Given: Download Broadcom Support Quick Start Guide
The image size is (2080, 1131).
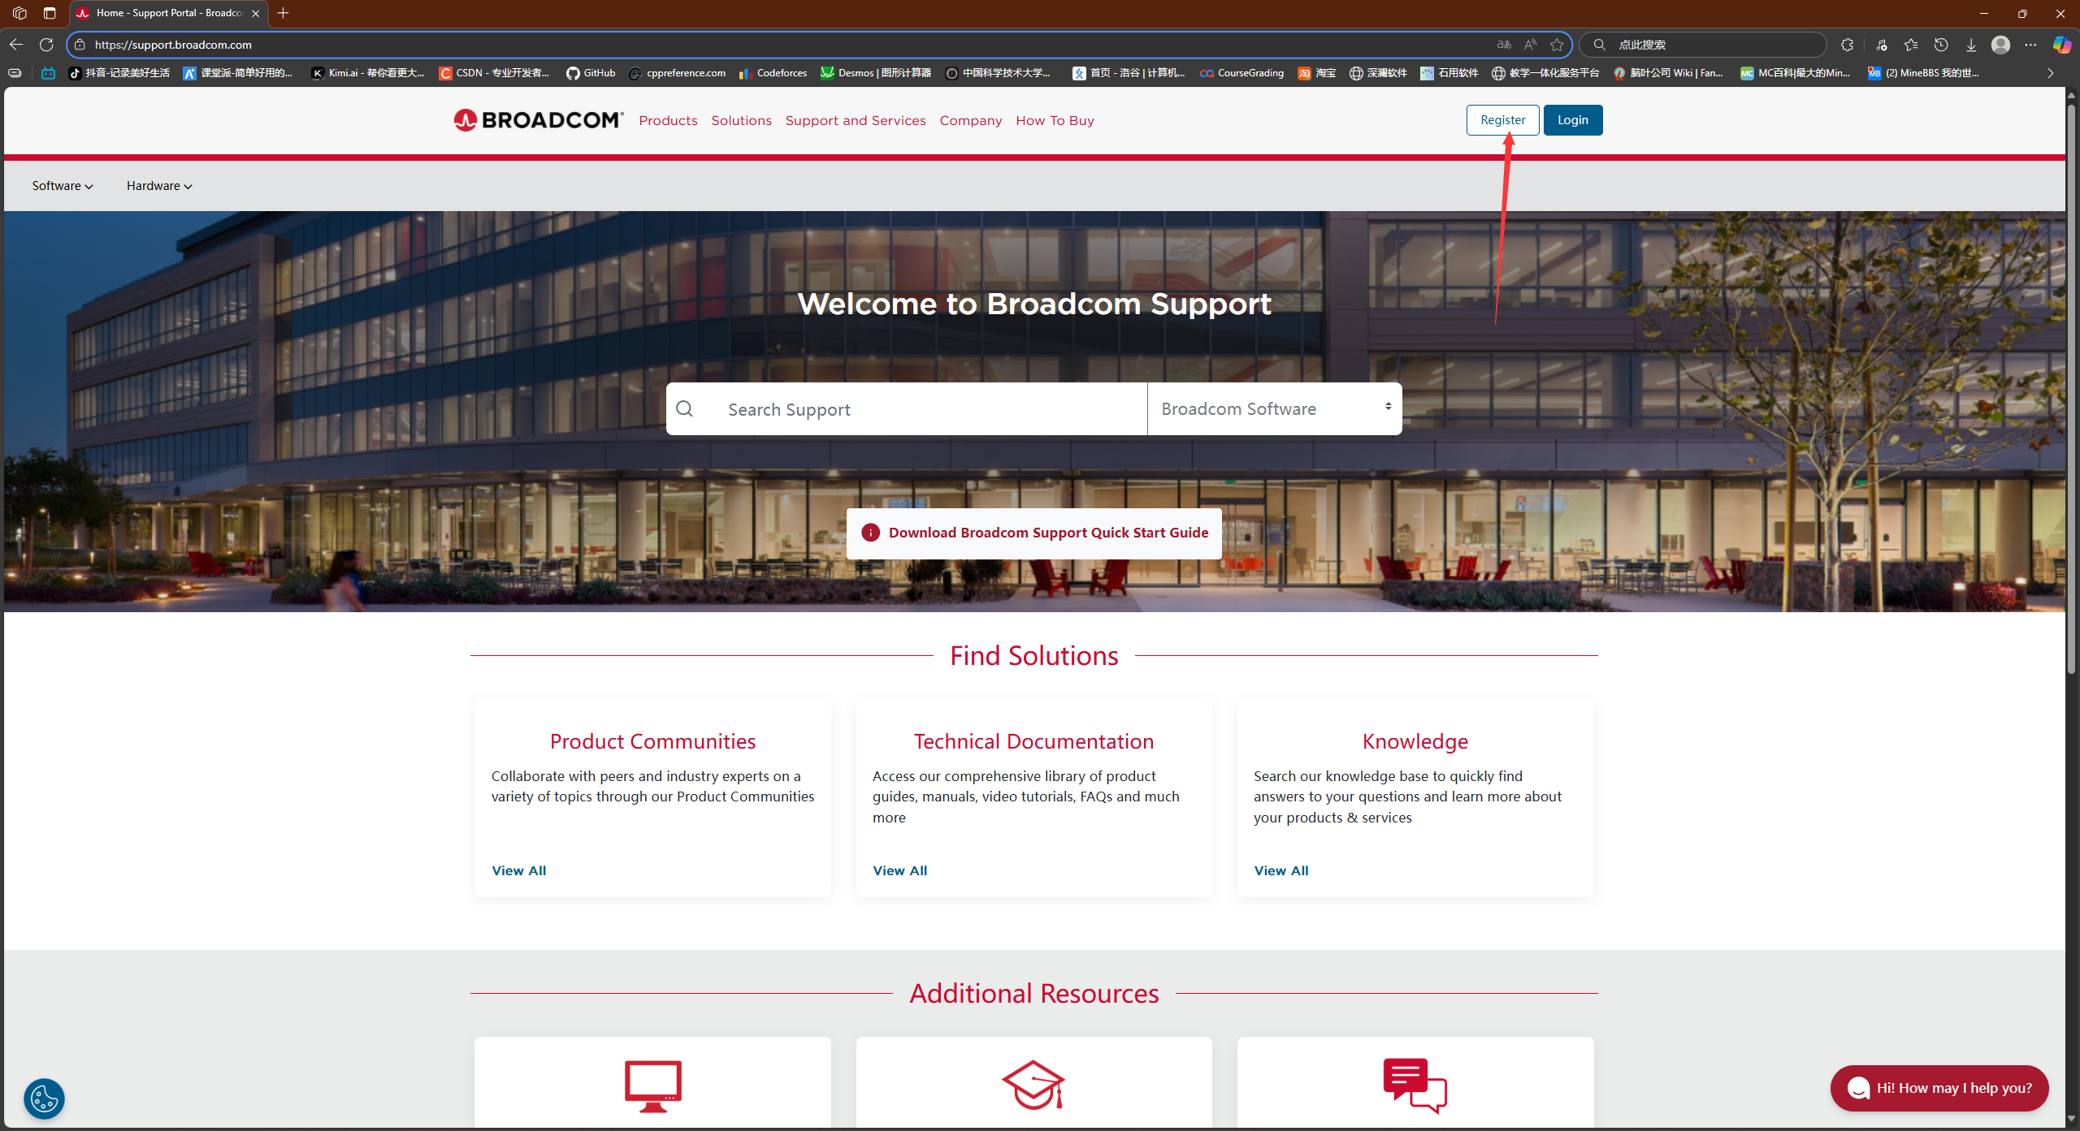Looking at the screenshot, I should click(x=1033, y=533).
